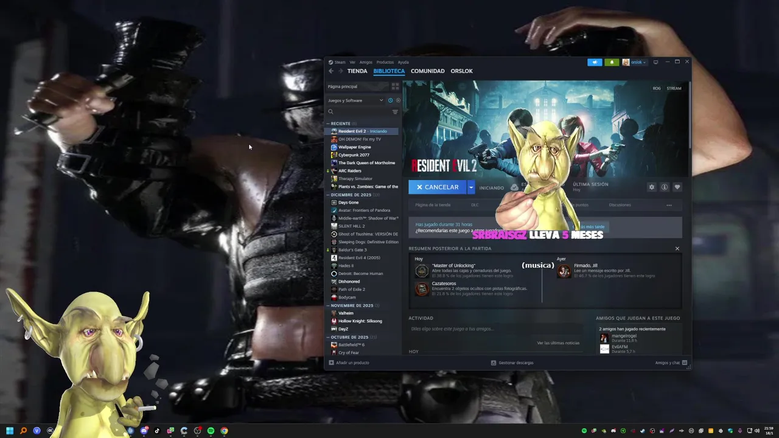This screenshot has height=438, width=779.
Task: Toggle the ready-to-play filter icon
Action: 398,100
